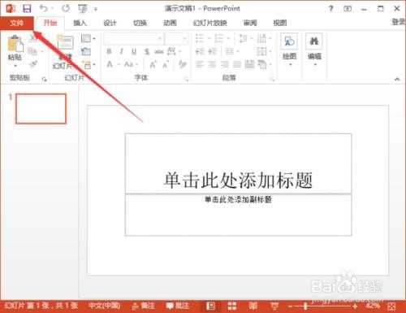Toggle Underline formatting
Viewport: 406px width, 313px height.
coord(134,51)
